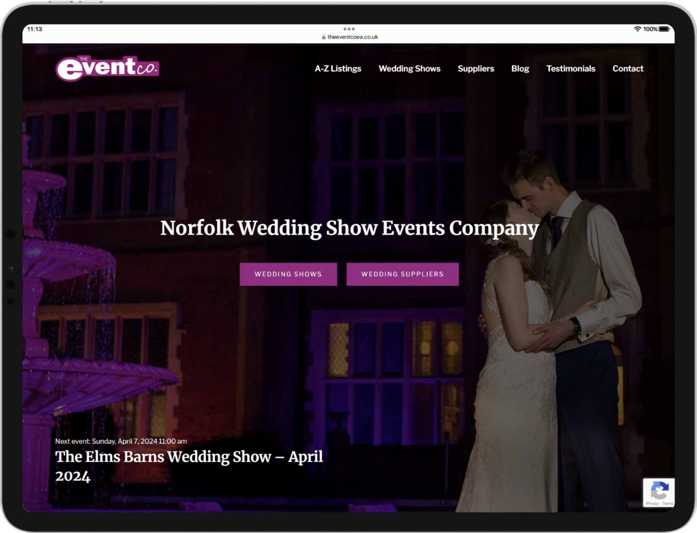This screenshot has height=533, width=697.
Task: Tap the 11:13 clock in status bar
Action: point(35,29)
